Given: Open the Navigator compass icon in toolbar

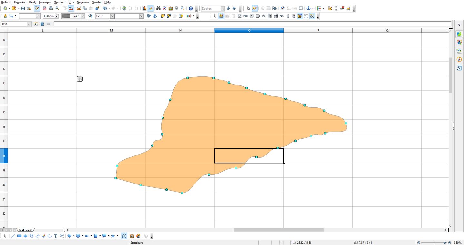Looking at the screenshot, I should tap(164, 8).
